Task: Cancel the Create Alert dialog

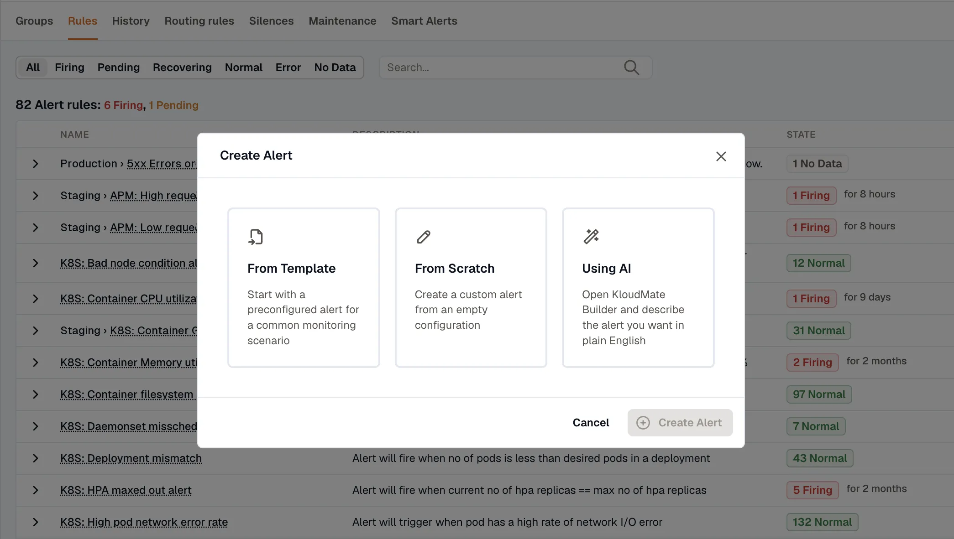Action: click(591, 423)
